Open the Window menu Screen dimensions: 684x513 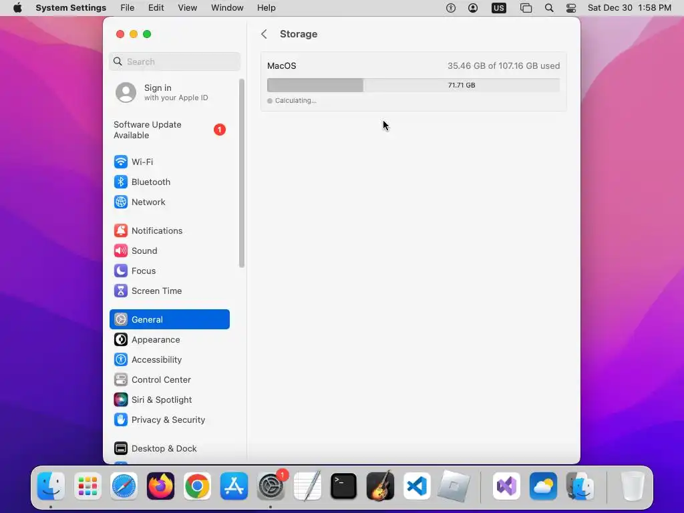click(227, 8)
